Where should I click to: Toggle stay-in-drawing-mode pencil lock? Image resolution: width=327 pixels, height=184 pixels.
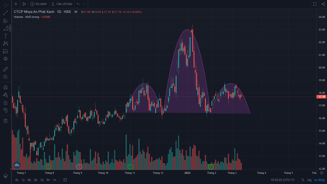tap(6, 95)
